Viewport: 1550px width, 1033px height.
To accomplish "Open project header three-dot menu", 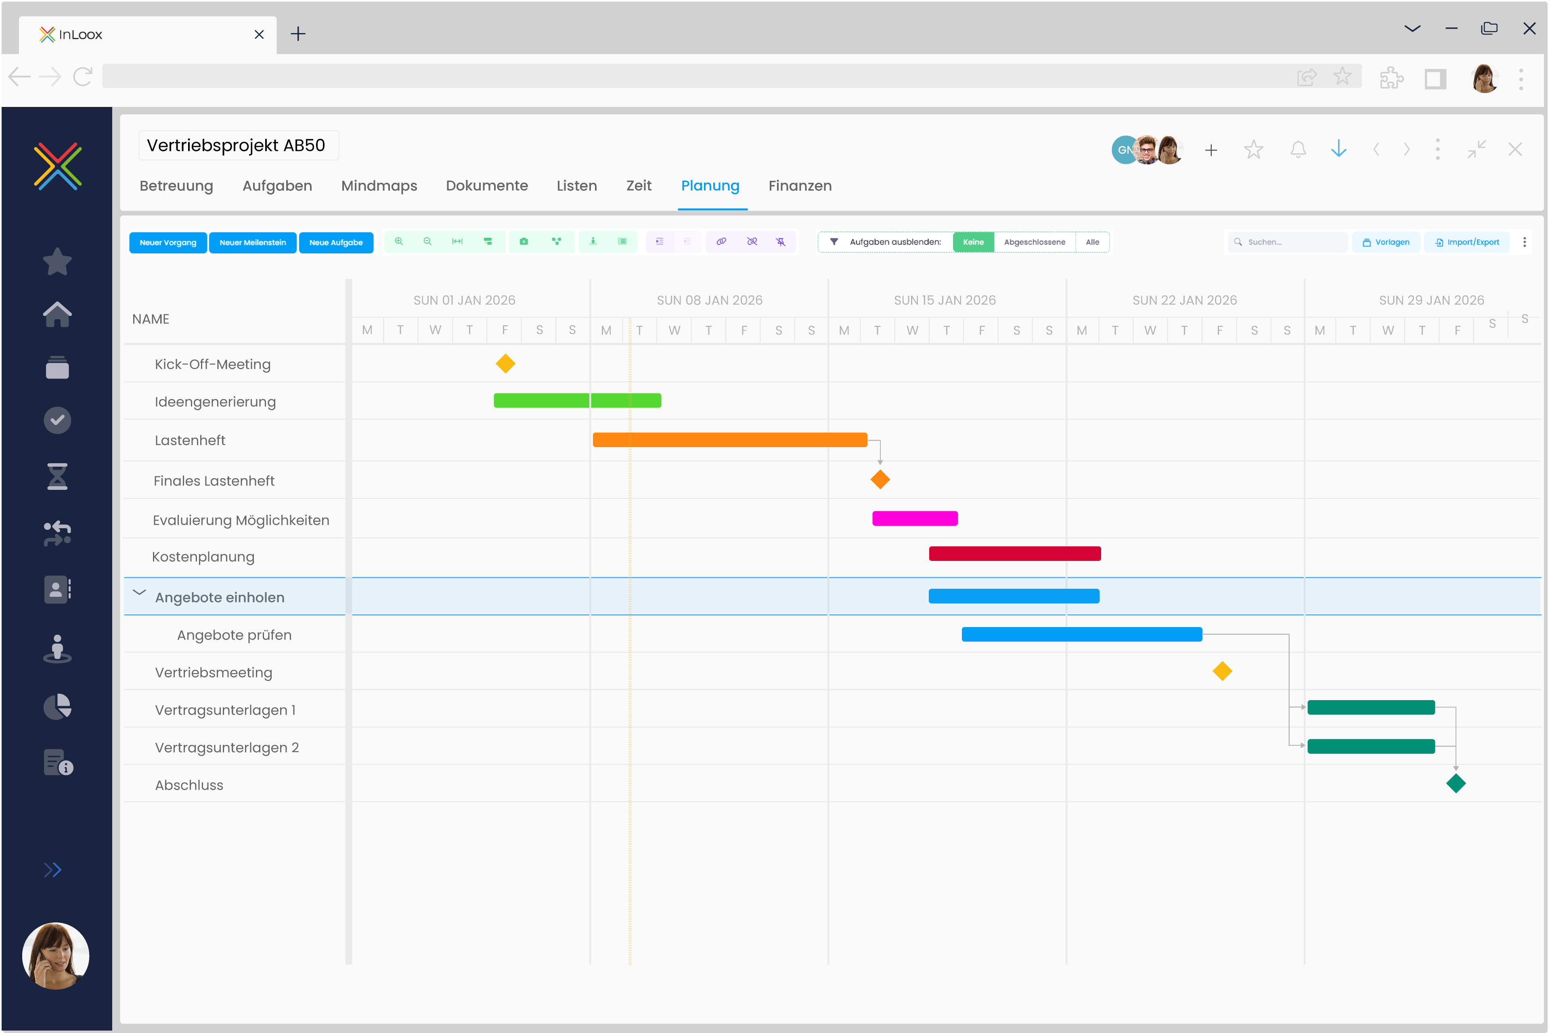I will (1438, 150).
